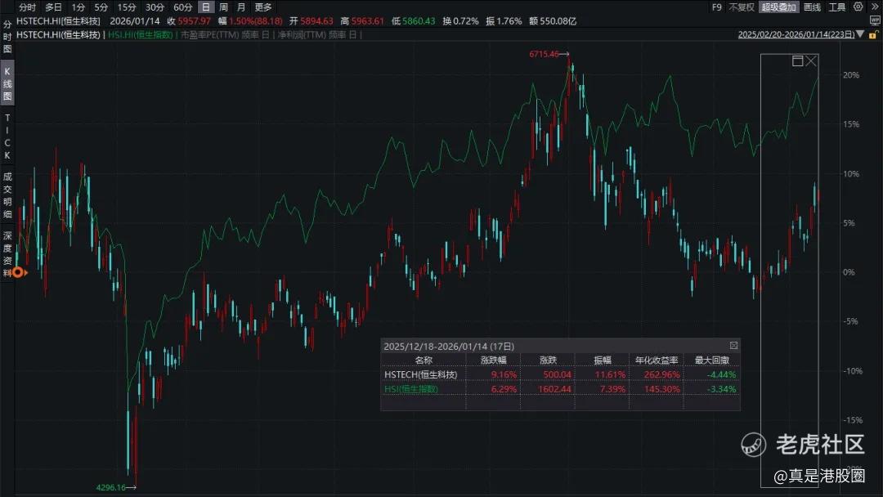The width and height of the screenshot is (883, 497).
Task: Select the 日 daily period
Action: click(x=205, y=7)
